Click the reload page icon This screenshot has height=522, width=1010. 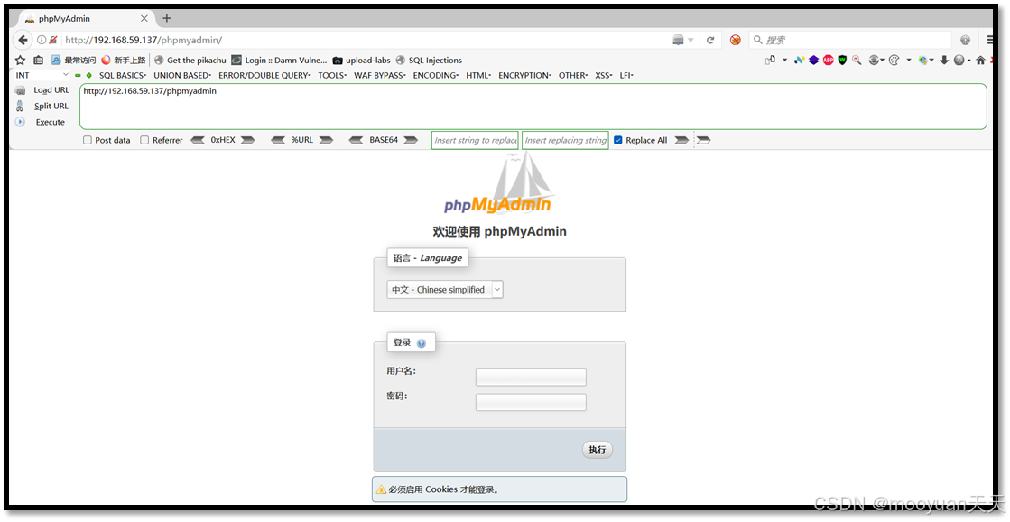(709, 40)
